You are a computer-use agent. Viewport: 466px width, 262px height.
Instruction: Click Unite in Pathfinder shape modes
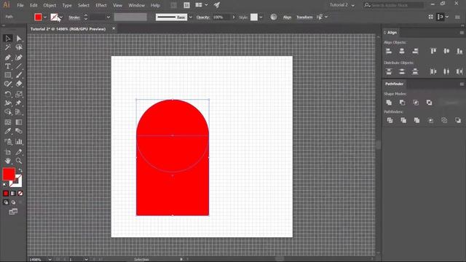coord(389,103)
